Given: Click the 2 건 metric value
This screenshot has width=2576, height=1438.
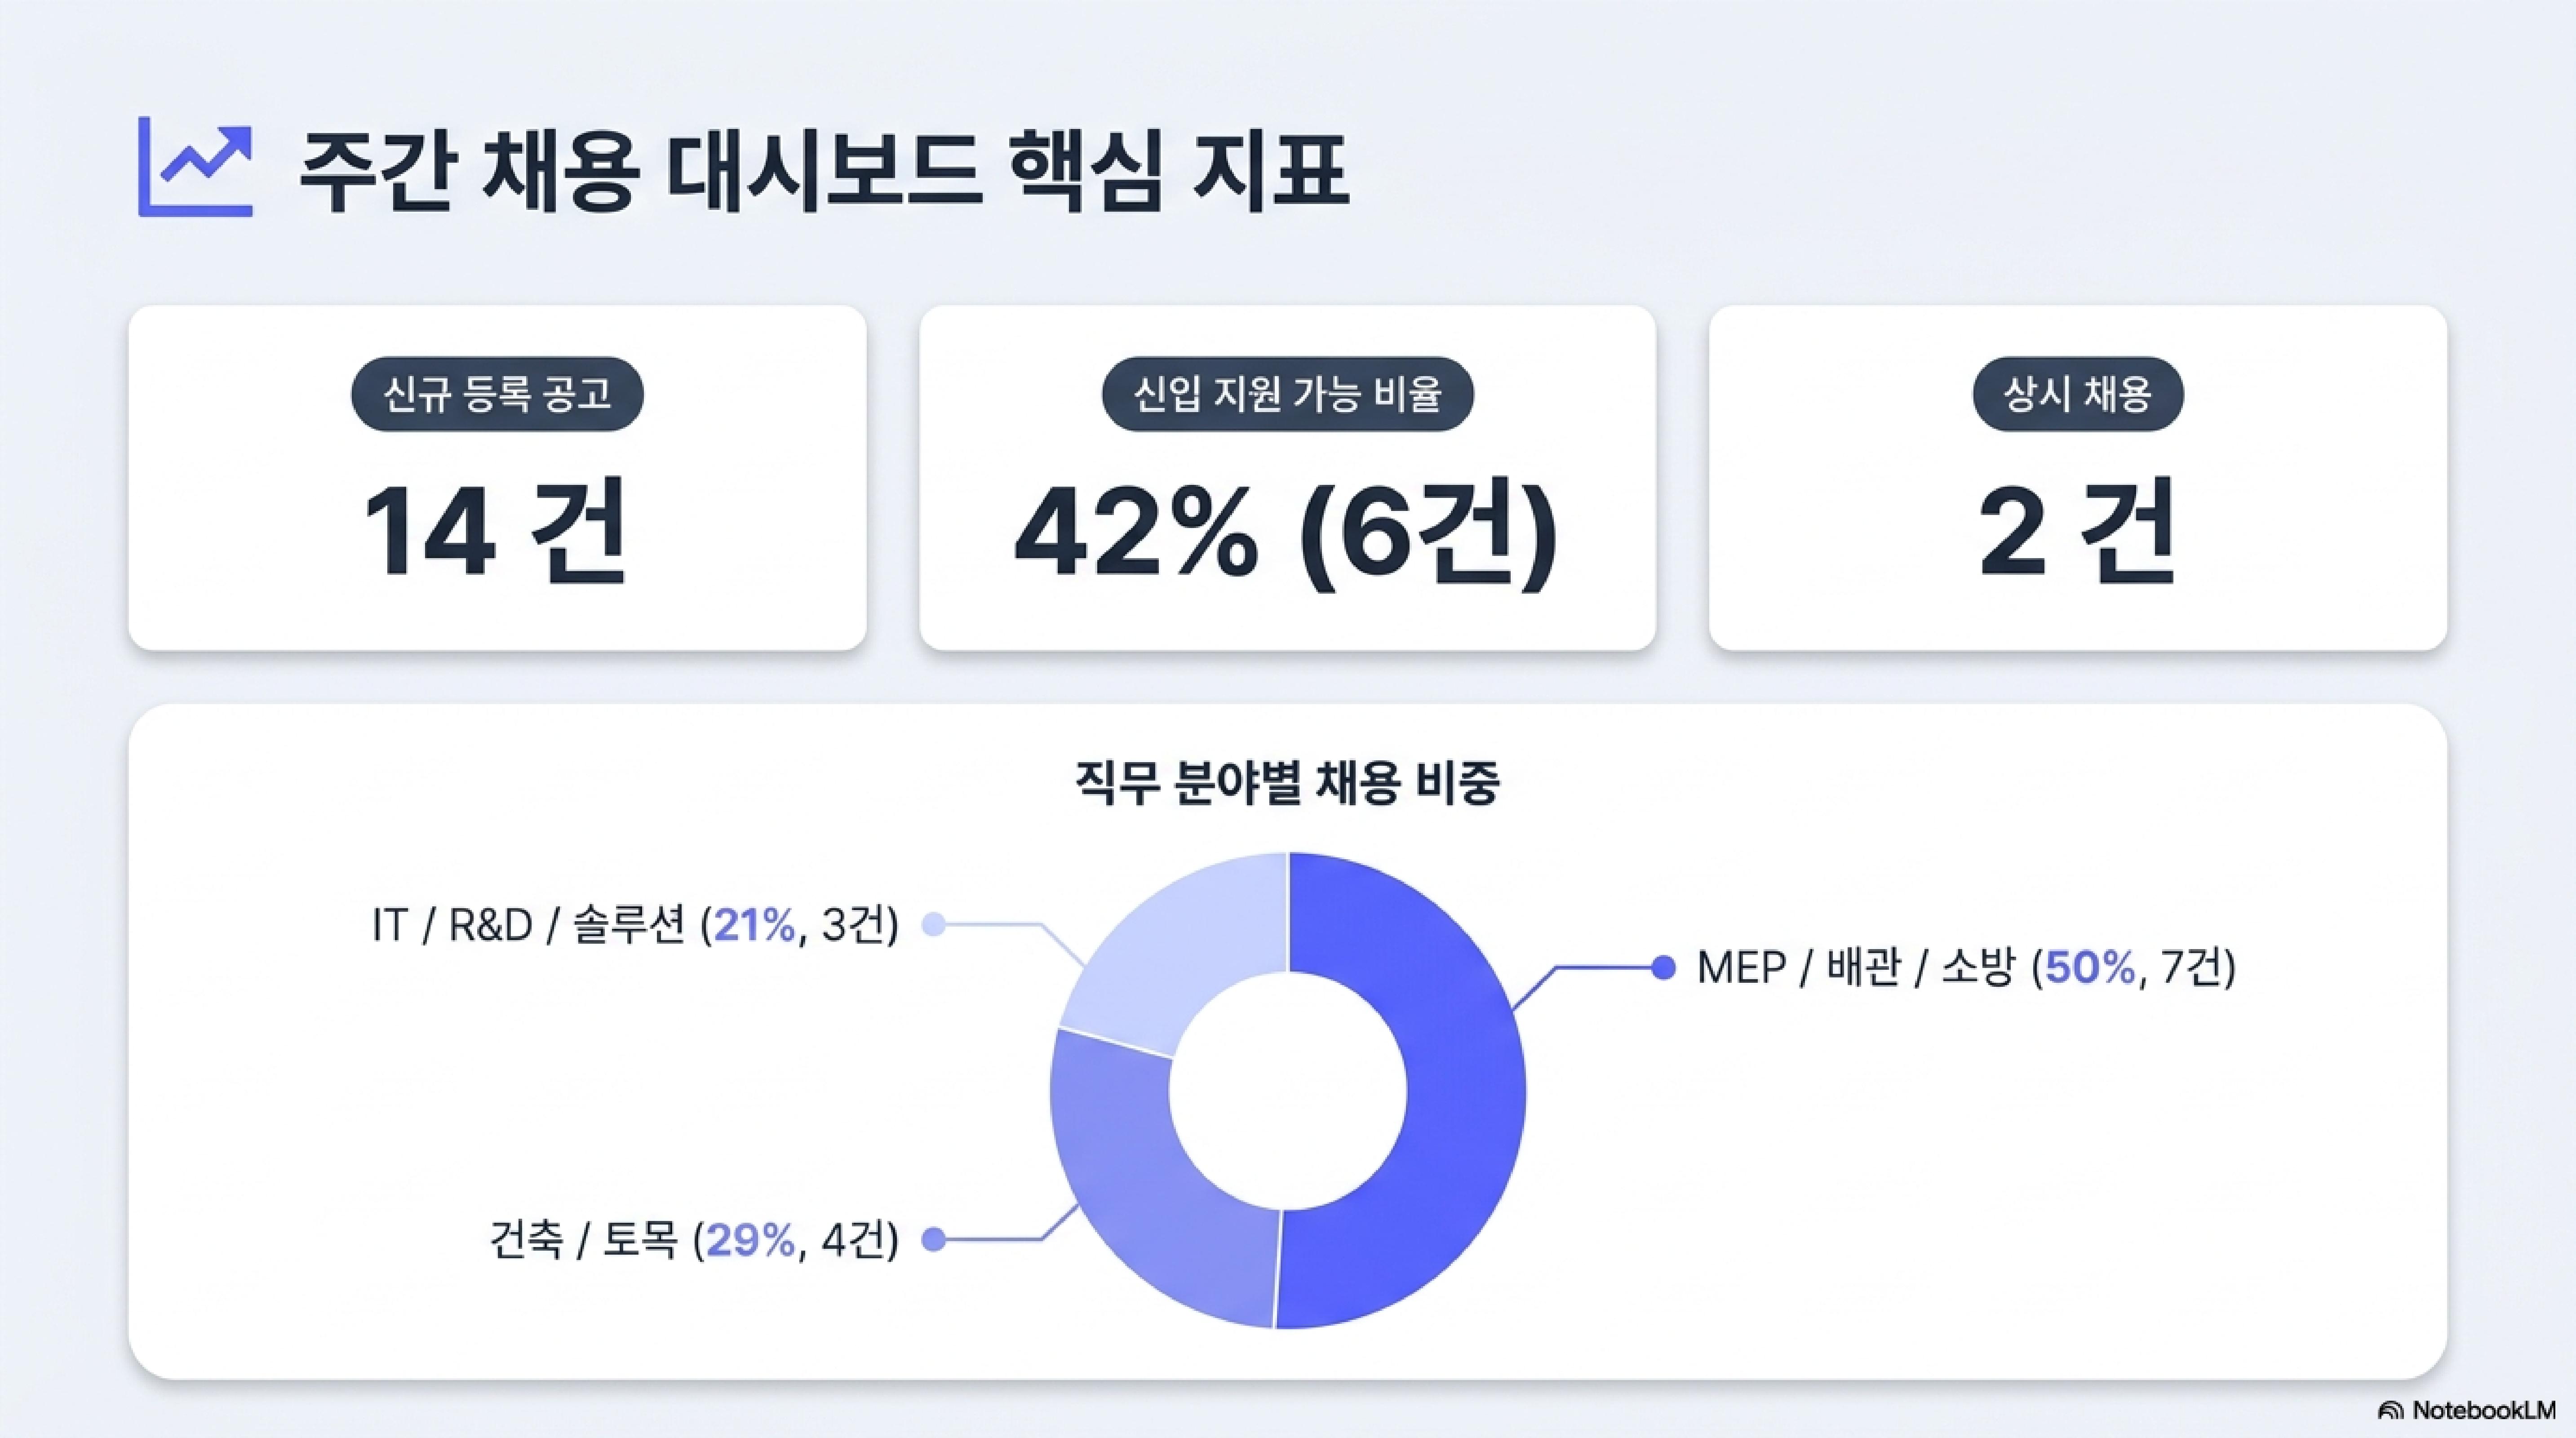Looking at the screenshot, I should click(2077, 530).
